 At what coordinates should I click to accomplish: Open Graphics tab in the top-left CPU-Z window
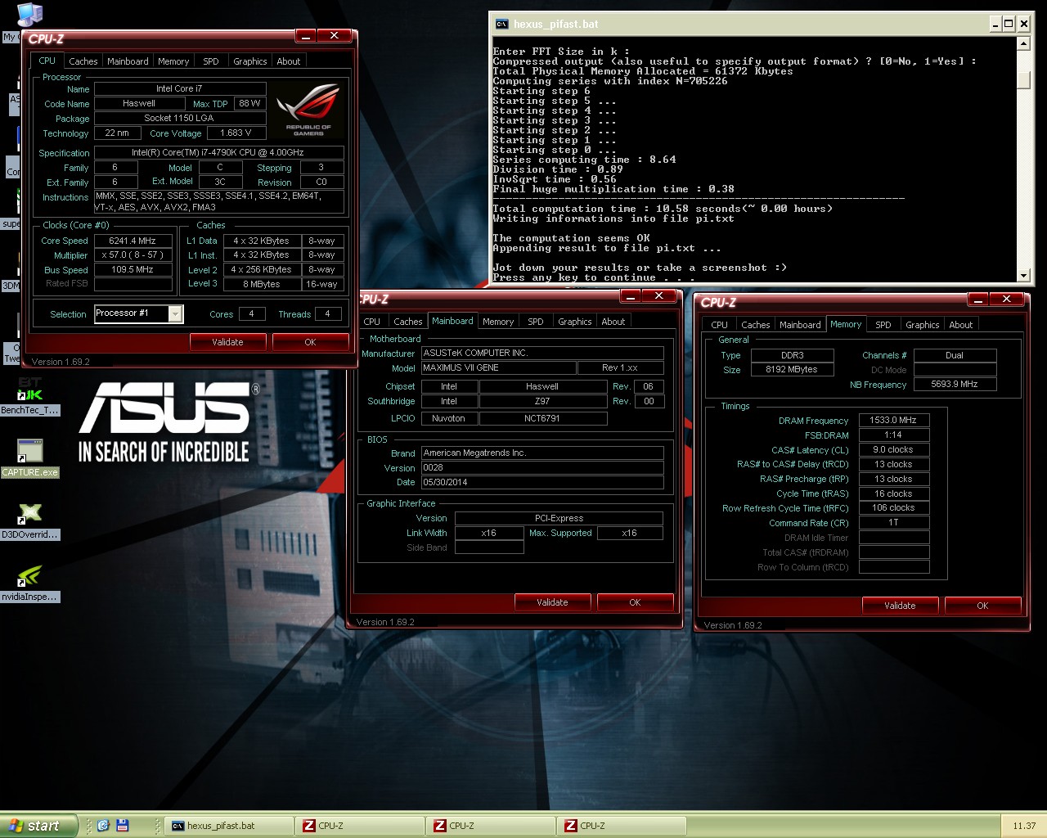click(x=250, y=61)
